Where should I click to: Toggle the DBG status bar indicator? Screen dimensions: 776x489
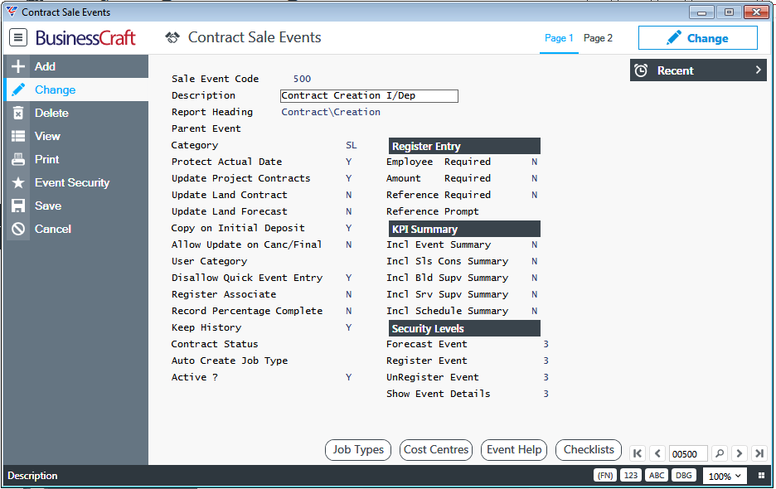684,476
